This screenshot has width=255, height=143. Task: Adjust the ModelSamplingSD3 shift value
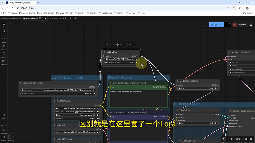[197, 88]
